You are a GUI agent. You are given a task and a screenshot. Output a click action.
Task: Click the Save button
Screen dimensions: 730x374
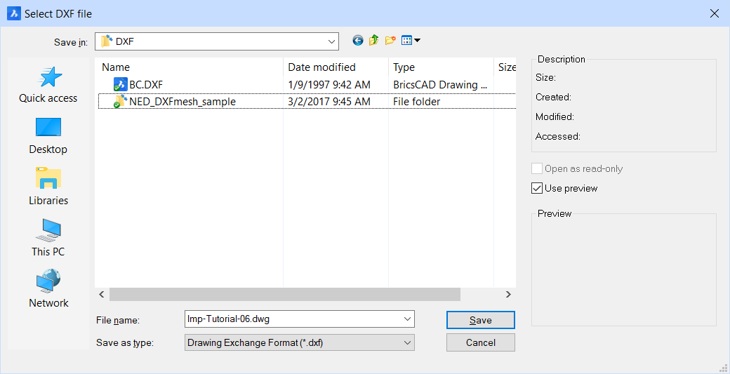[x=480, y=320]
